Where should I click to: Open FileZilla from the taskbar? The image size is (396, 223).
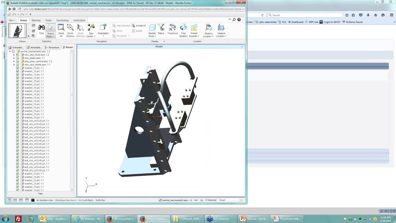18,219
